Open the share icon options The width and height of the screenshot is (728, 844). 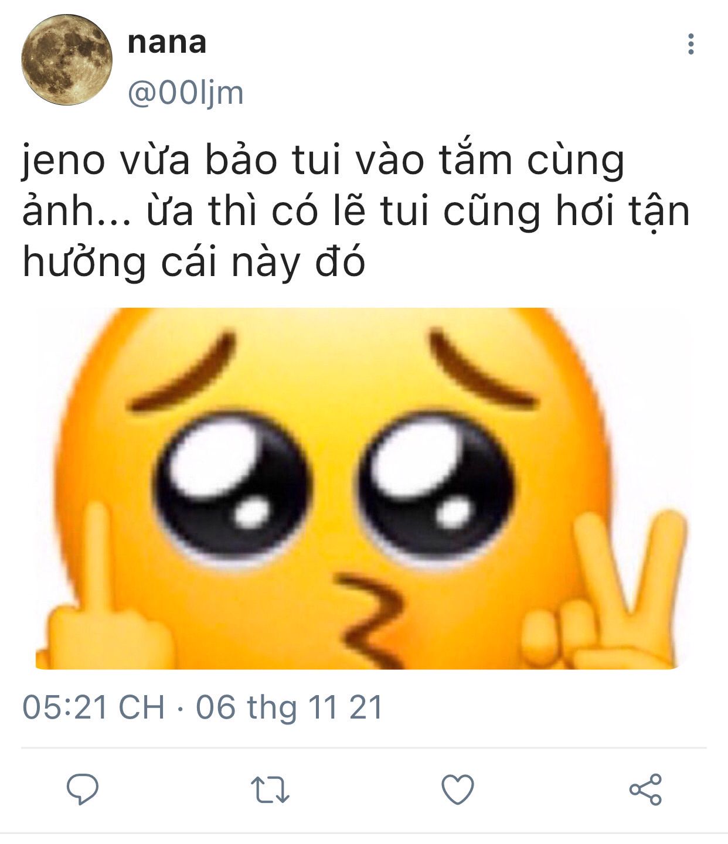645,789
